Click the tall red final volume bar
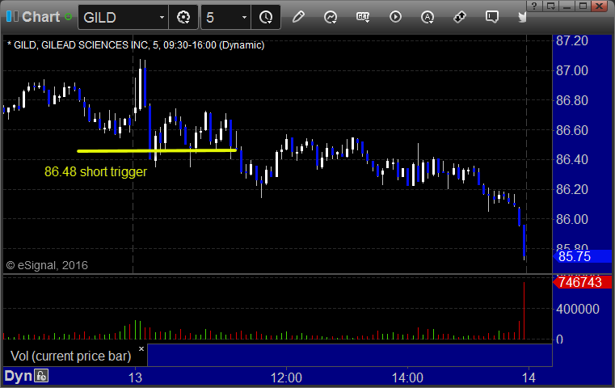Image resolution: width=615 pixels, height=388 pixels. pyautogui.click(x=524, y=310)
